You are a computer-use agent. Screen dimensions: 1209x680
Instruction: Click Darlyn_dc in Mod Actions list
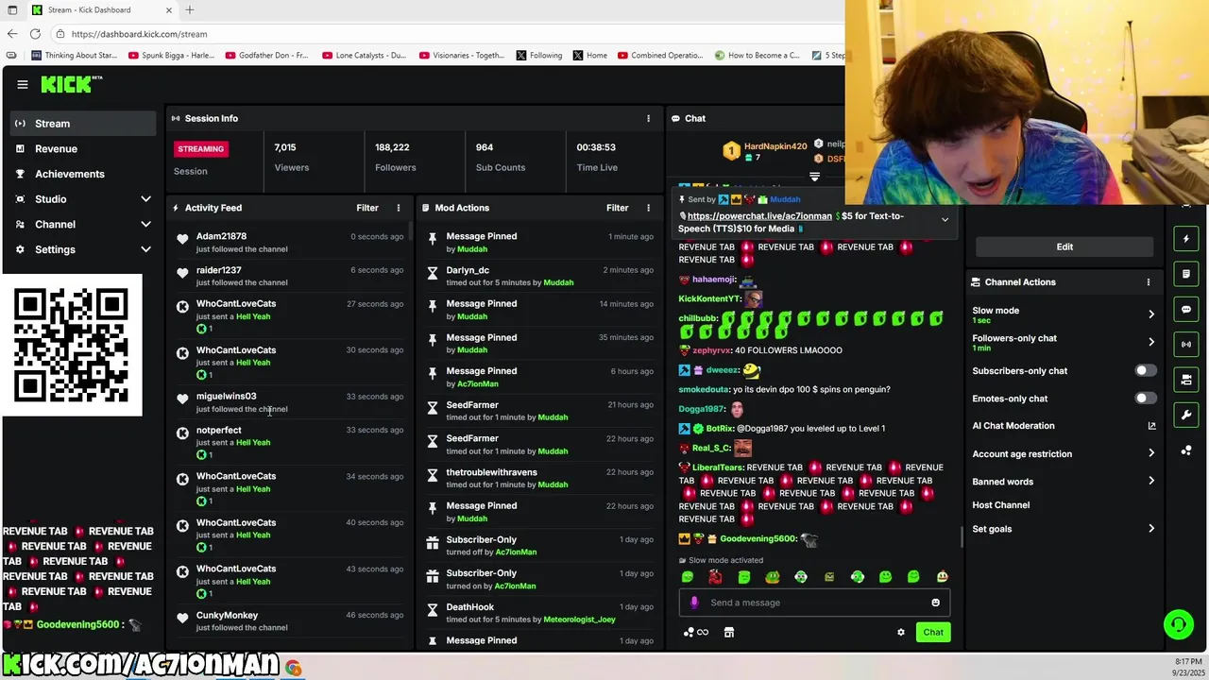pyautogui.click(x=468, y=270)
